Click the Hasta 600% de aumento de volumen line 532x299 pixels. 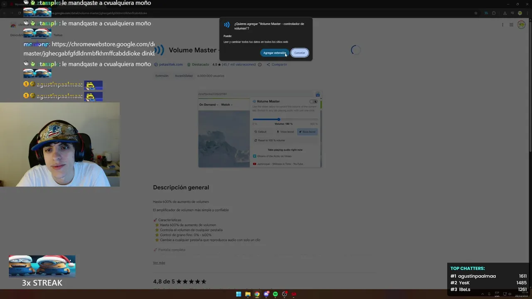(x=181, y=202)
